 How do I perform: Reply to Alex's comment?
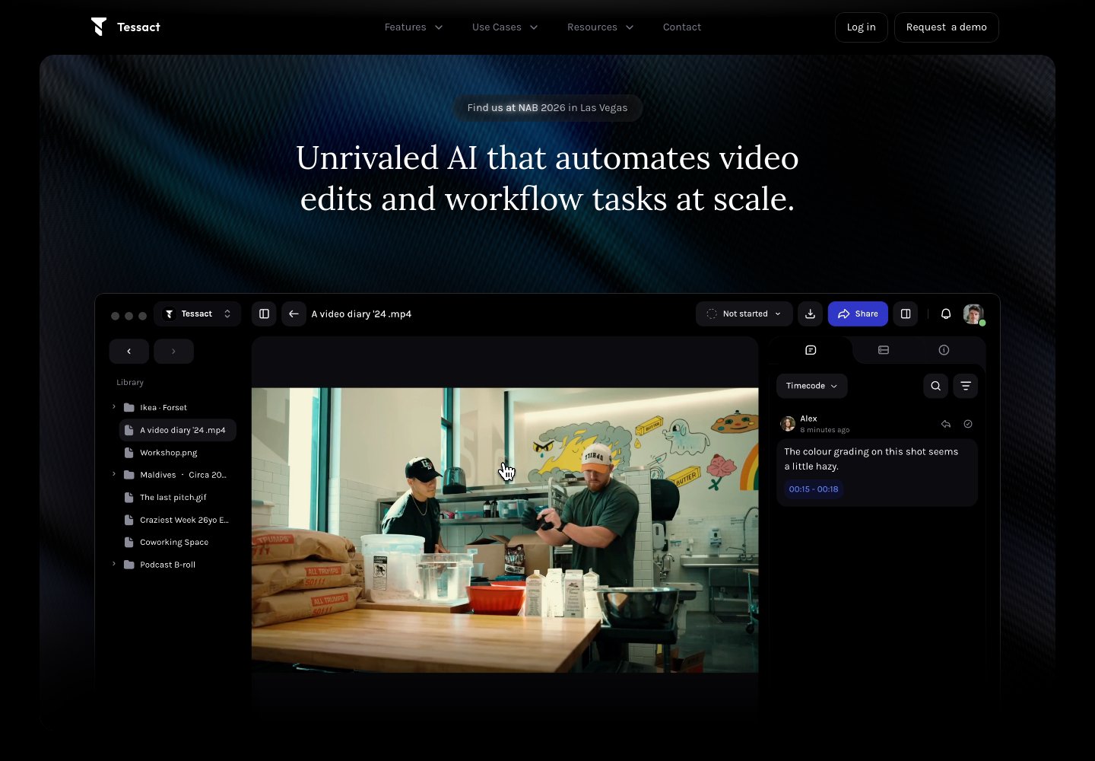pyautogui.click(x=946, y=424)
